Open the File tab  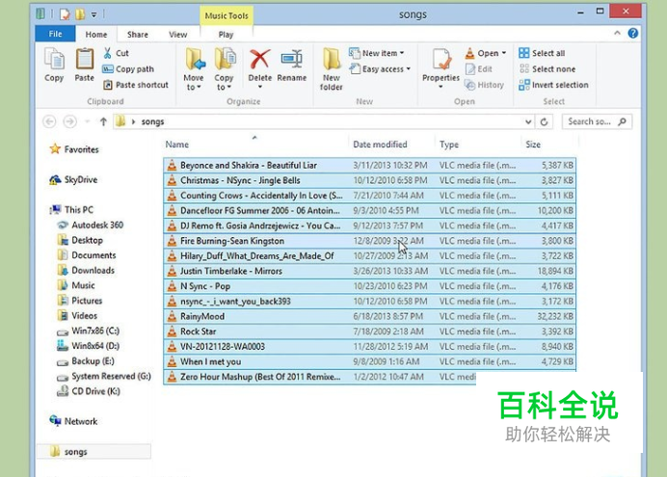[55, 34]
